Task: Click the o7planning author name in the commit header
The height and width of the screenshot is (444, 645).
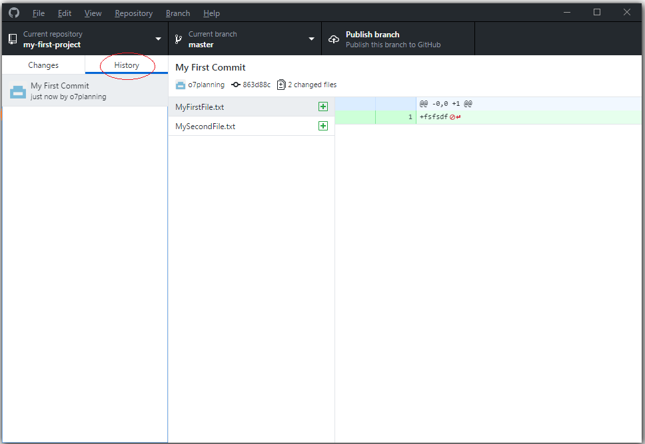Action: tap(206, 85)
